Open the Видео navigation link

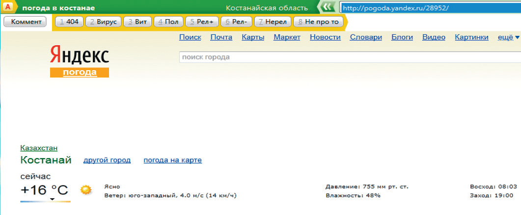click(x=434, y=37)
